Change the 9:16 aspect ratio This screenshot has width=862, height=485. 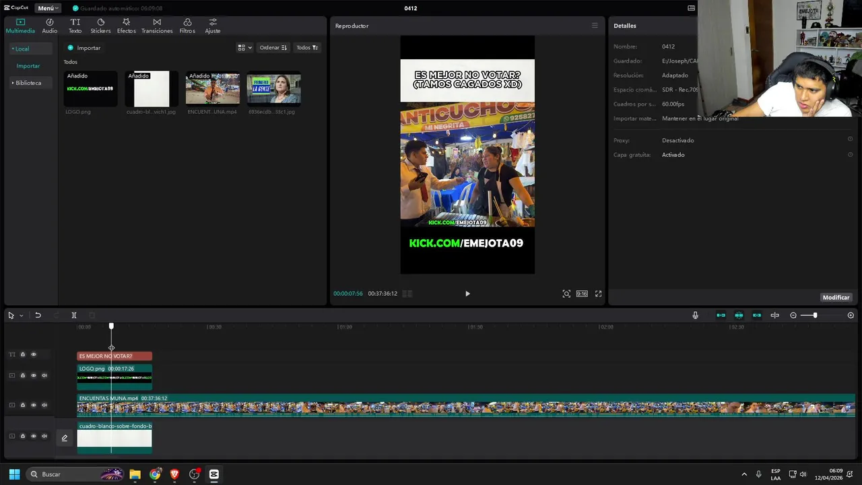582,294
